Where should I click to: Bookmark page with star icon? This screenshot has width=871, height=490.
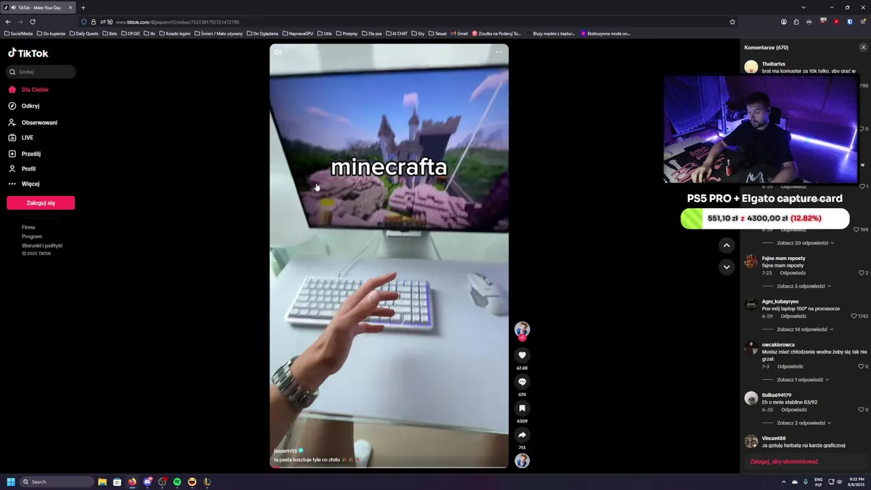tap(732, 22)
